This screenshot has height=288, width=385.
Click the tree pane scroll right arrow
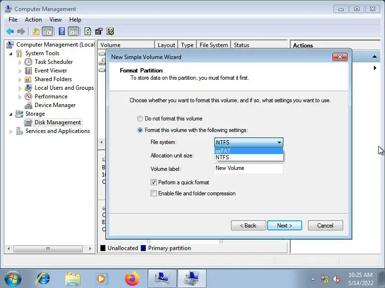click(x=90, y=249)
